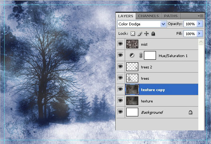Toggle lock all padlock icon
Image resolution: width=211 pixels, height=144 pixels.
point(153,34)
